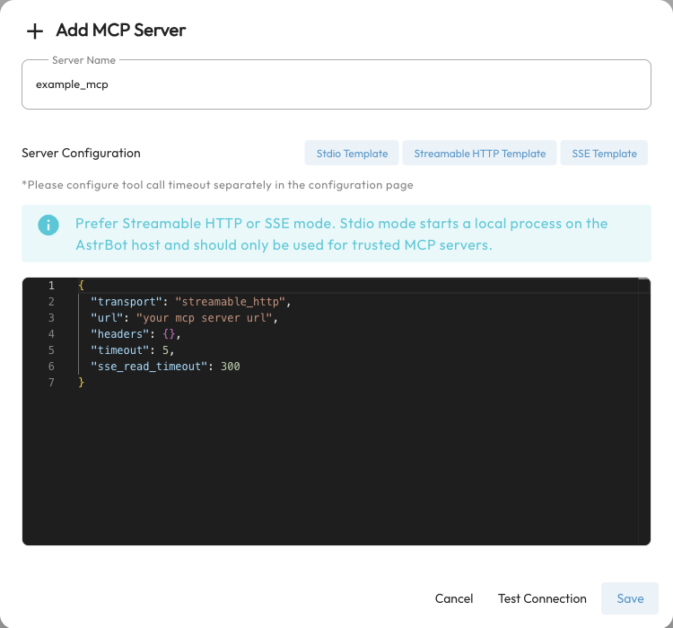Viewport: 673px width, 628px height.
Task: Click line number 7 in the editor gutter
Action: 51,383
